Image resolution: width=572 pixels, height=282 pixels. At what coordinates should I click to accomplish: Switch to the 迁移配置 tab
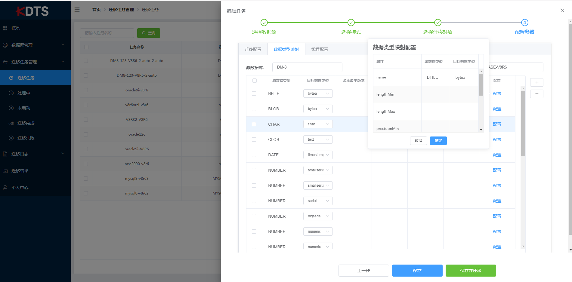click(x=253, y=49)
